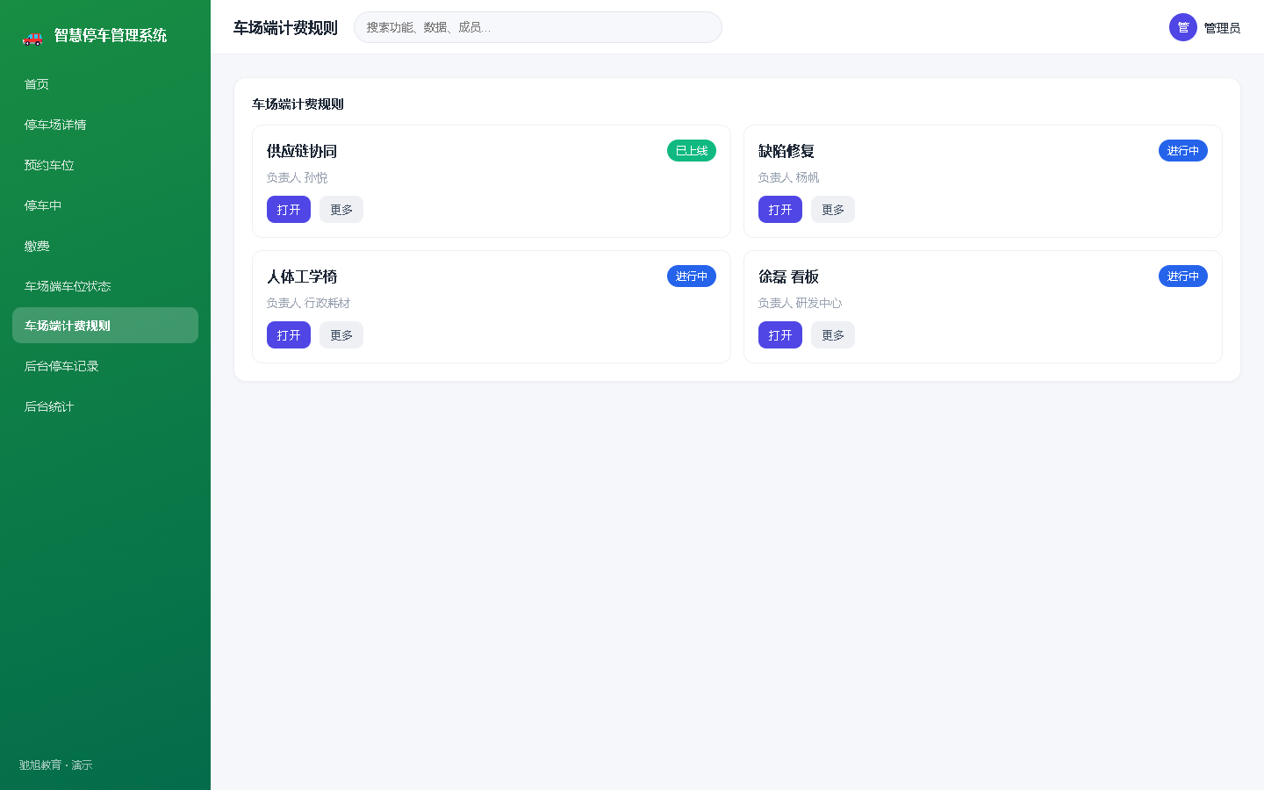
Task: Click 打开 on the 供应链协同 card
Action: click(x=289, y=210)
